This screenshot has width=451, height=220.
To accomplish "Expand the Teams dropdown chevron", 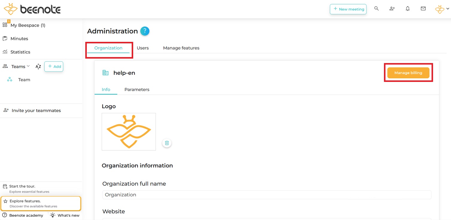I will click(x=28, y=66).
